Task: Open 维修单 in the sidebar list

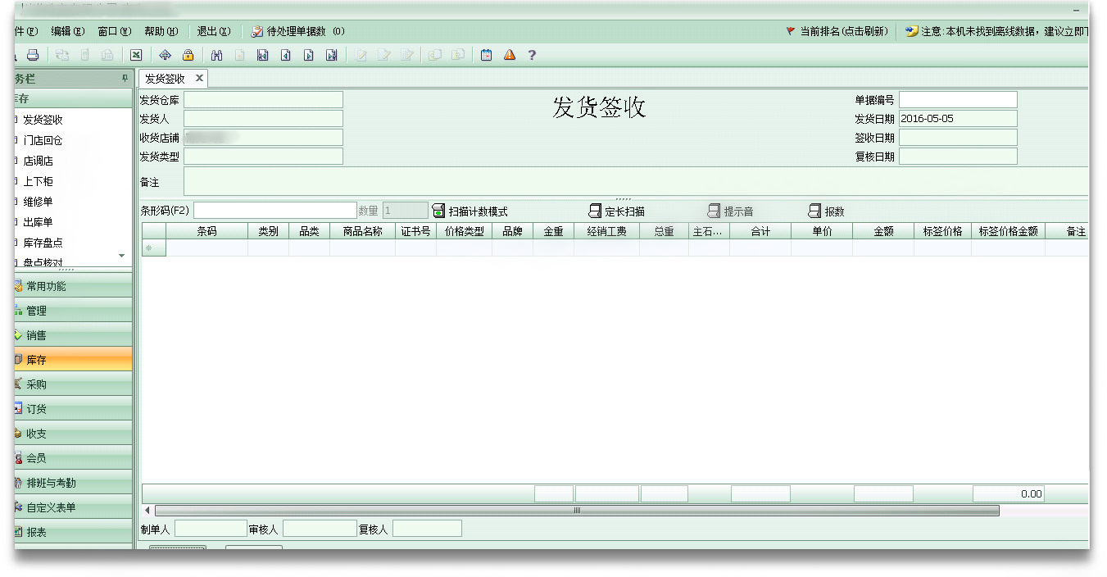Action: pyautogui.click(x=38, y=202)
